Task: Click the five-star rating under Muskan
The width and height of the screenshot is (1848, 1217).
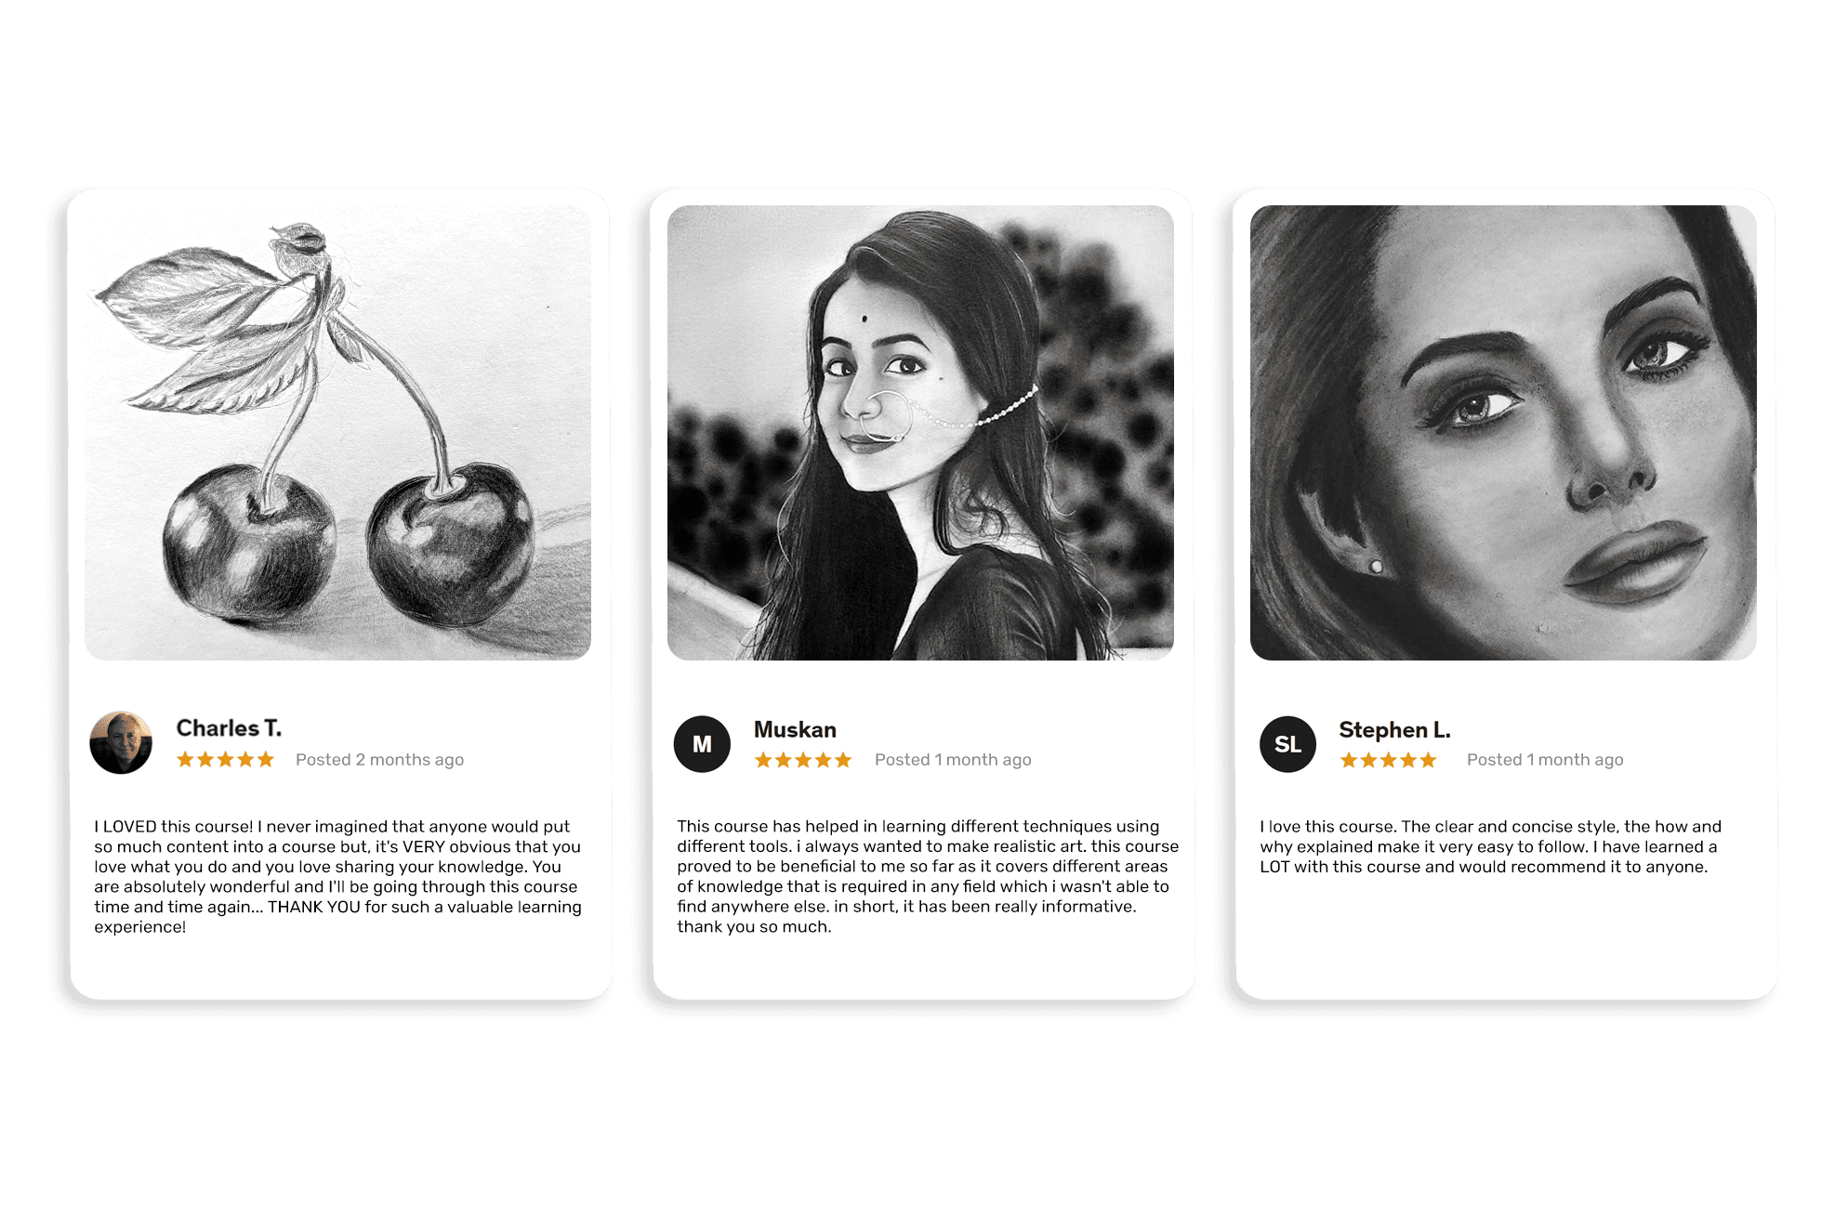Action: 803,760
